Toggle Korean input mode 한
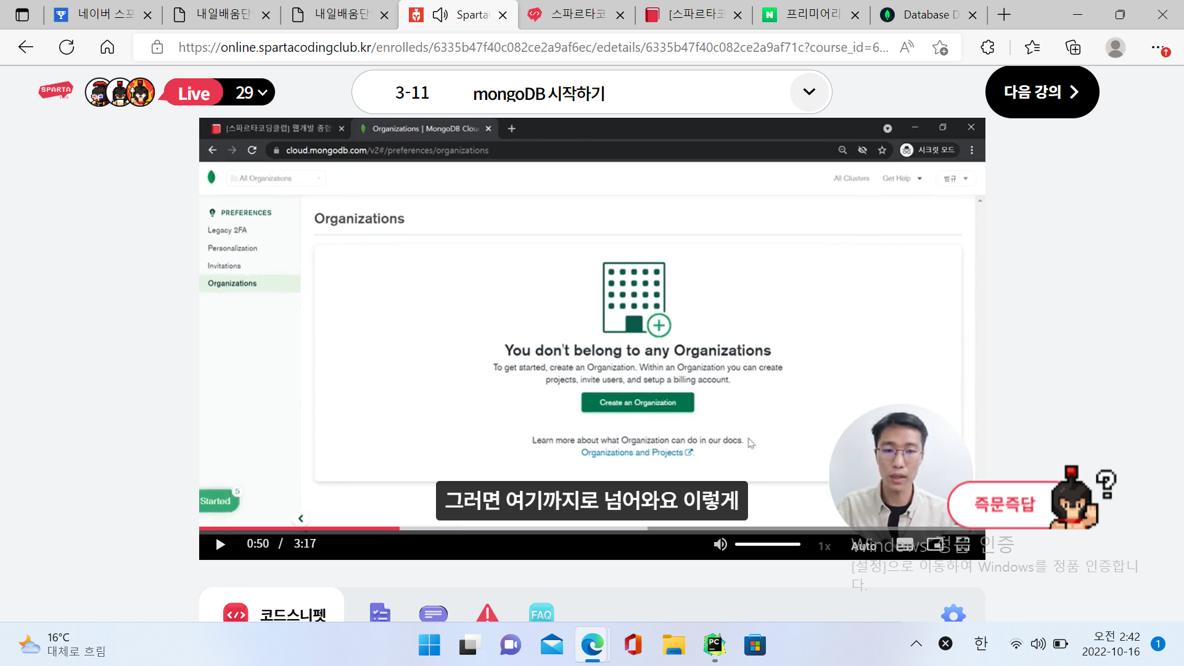This screenshot has height=666, width=1184. (x=980, y=644)
